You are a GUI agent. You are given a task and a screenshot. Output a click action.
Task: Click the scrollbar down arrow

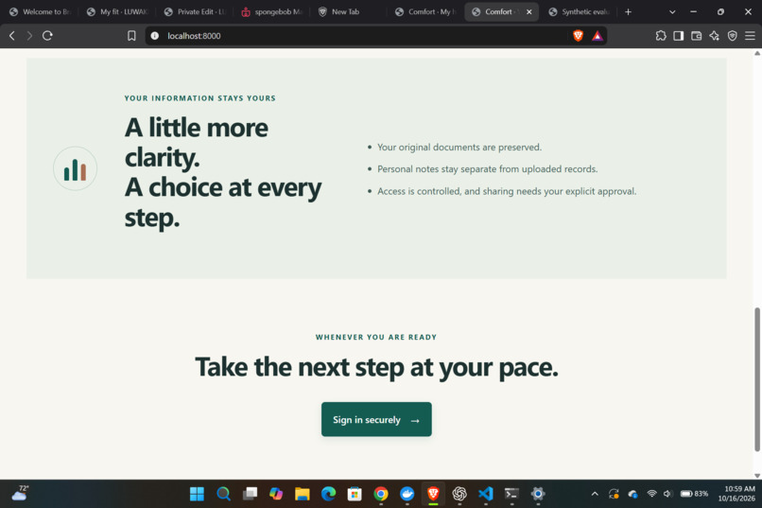(756, 476)
